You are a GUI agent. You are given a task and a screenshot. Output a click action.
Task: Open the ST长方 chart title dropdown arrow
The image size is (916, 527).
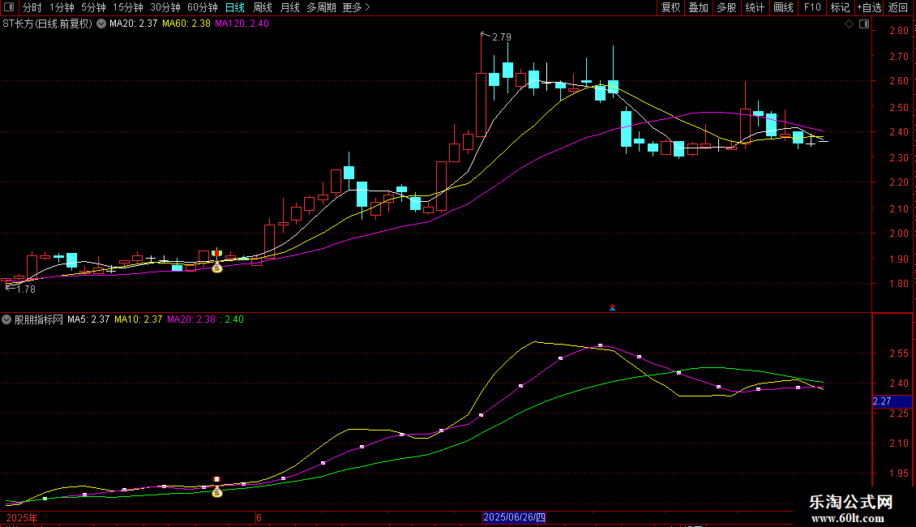(101, 24)
